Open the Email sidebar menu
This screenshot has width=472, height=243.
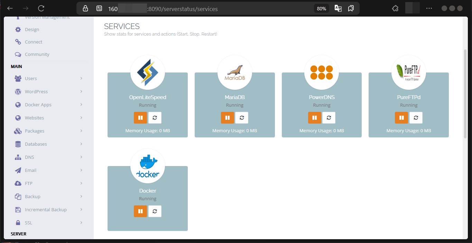point(48,170)
